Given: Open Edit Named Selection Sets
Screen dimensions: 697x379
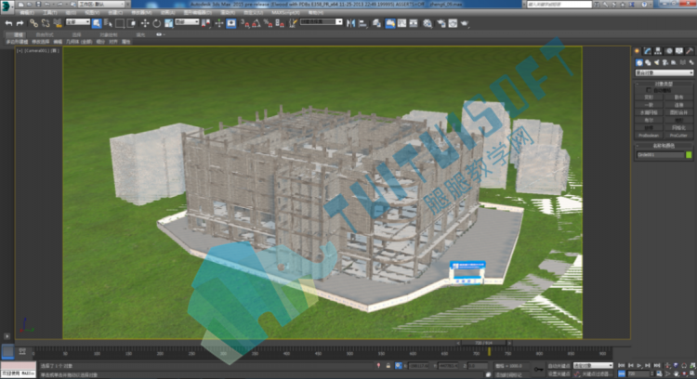Looking at the screenshot, I should coord(293,23).
